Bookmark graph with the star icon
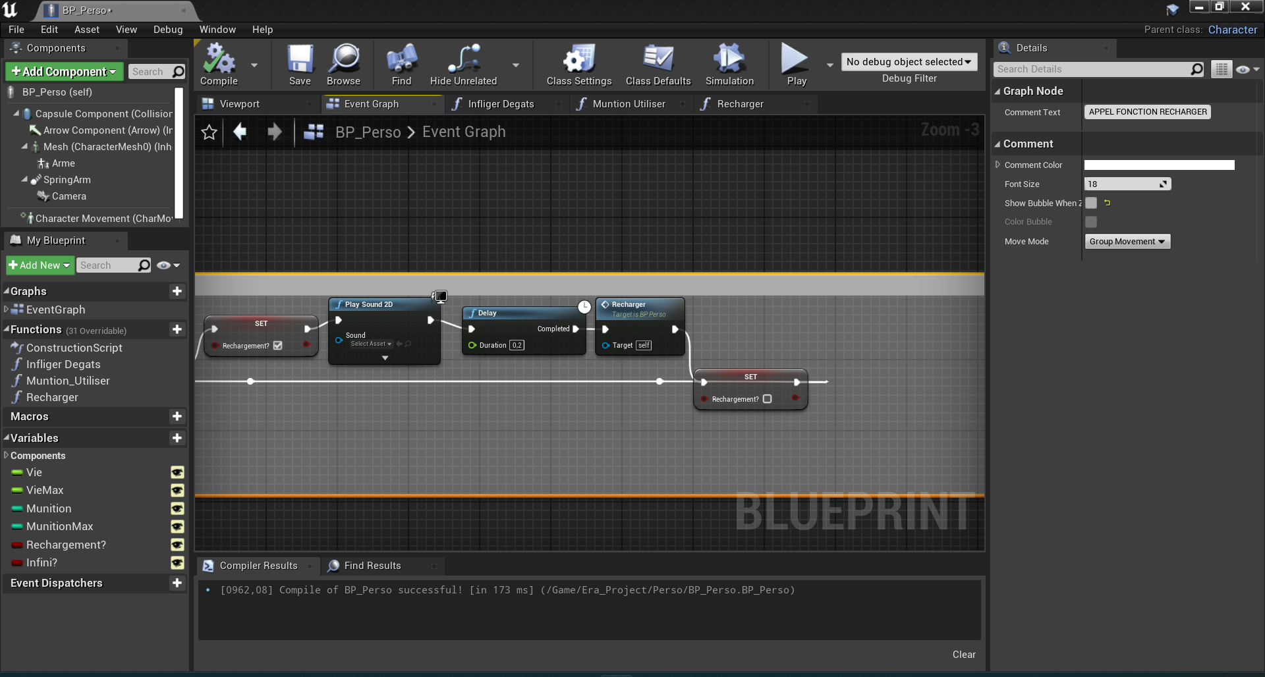1265x677 pixels. pyautogui.click(x=209, y=132)
